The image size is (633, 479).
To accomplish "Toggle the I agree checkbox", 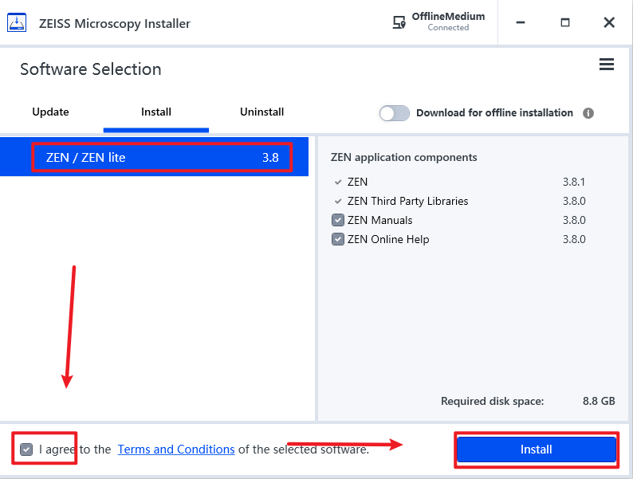I will (x=27, y=450).
